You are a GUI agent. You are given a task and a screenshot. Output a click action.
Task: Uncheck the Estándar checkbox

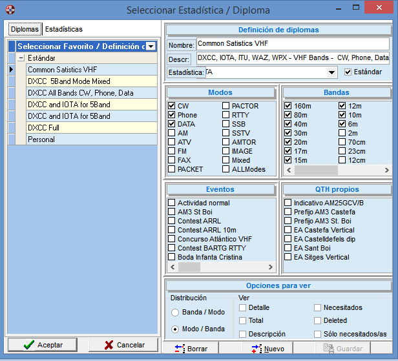(349, 72)
